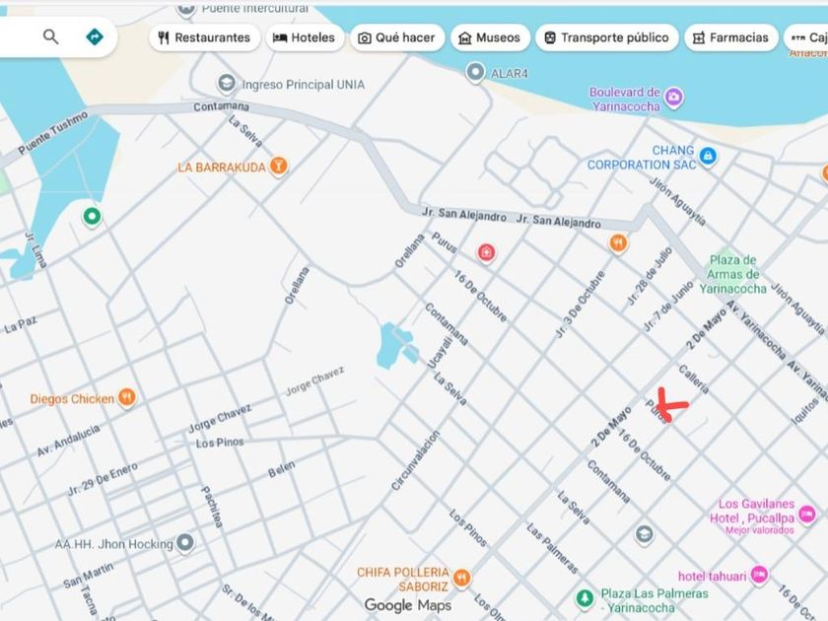Select the Transporte público chip
Image resolution: width=828 pixels, height=621 pixels.
tap(607, 37)
